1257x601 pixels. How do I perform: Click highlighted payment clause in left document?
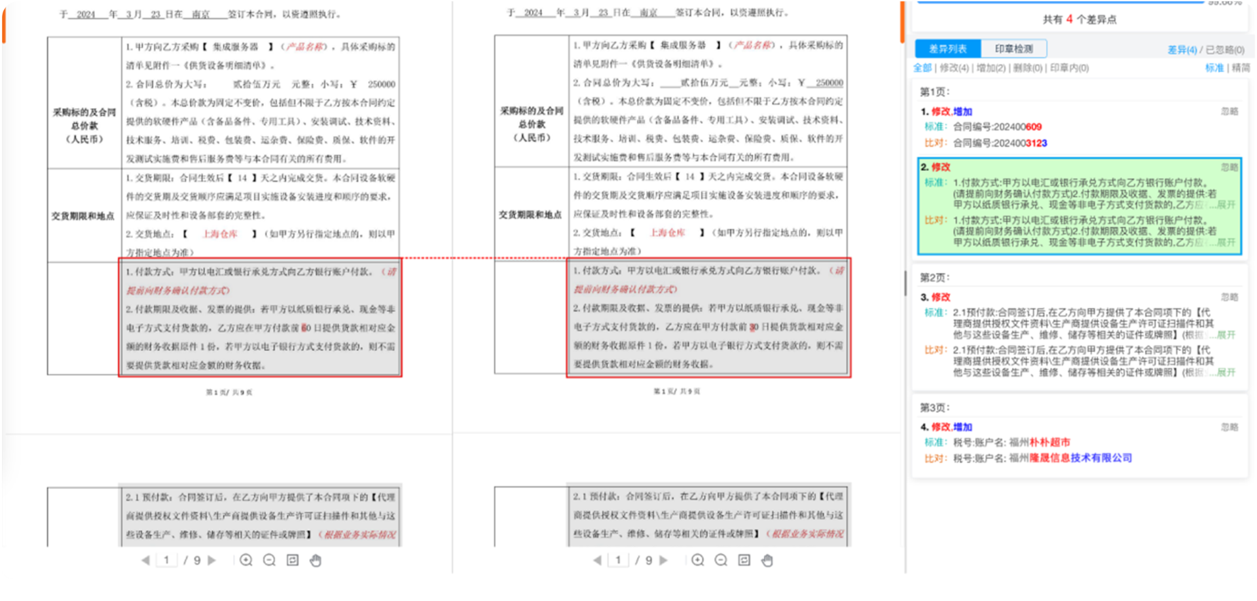(x=260, y=318)
